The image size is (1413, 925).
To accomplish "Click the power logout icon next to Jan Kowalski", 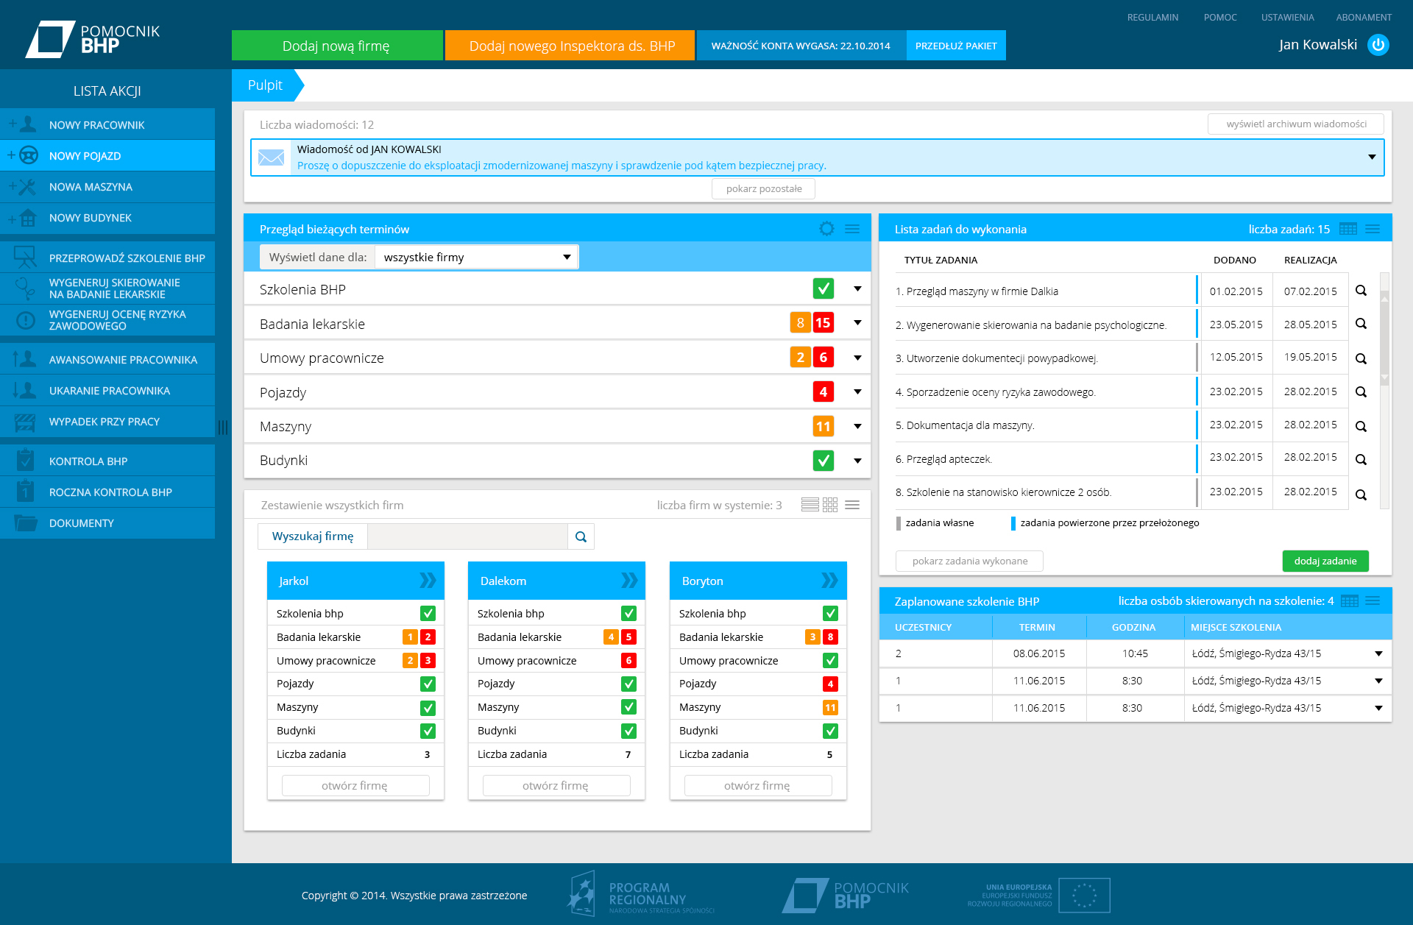I will [x=1378, y=45].
